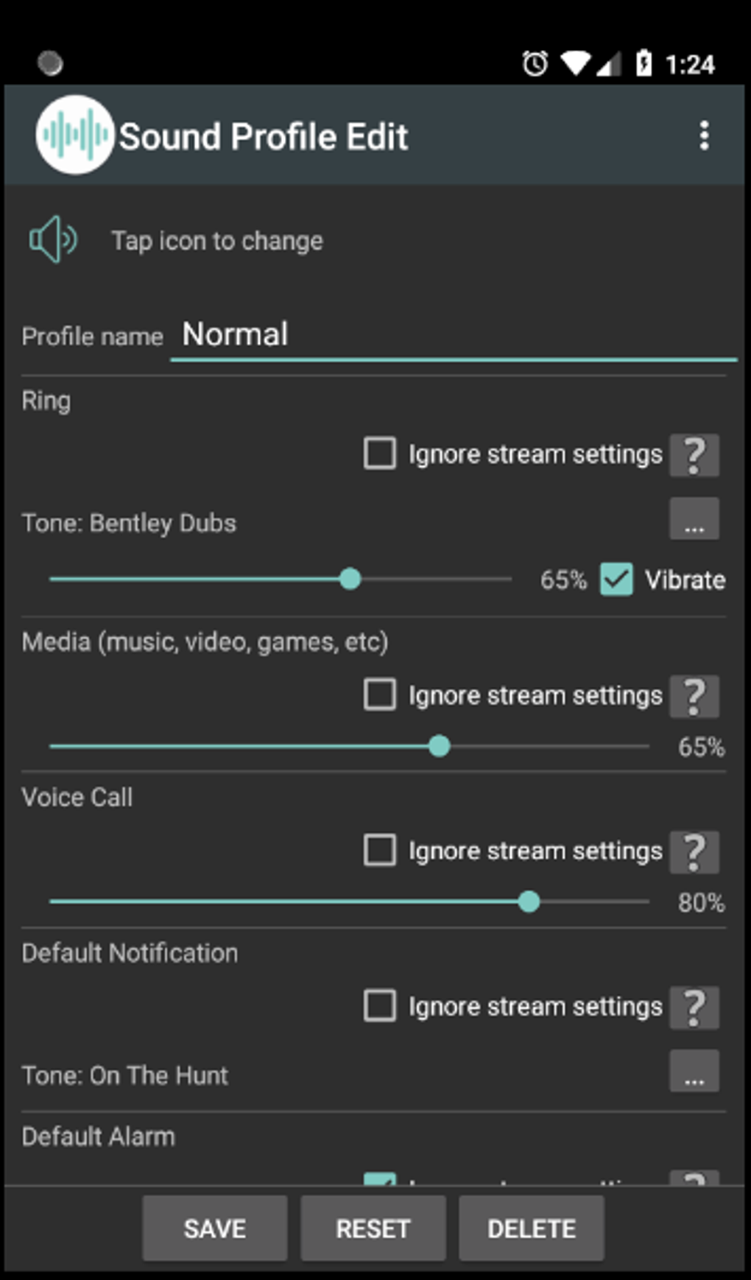
Task: Open tone picker for On The Hunt notification
Action: click(693, 1072)
